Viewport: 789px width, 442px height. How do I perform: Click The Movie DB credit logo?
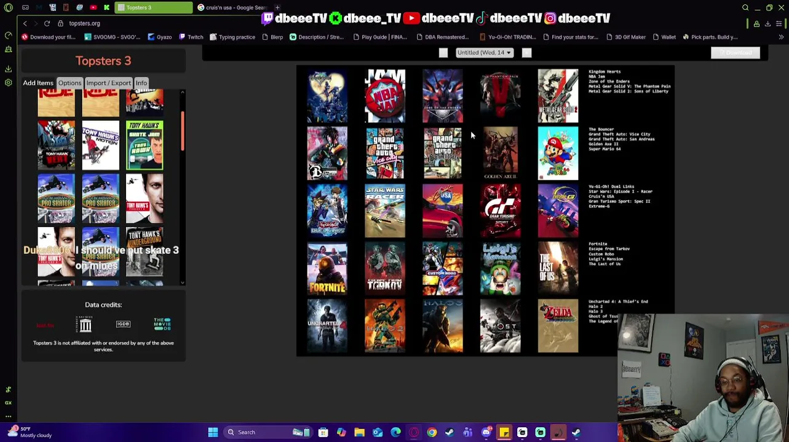tap(162, 324)
